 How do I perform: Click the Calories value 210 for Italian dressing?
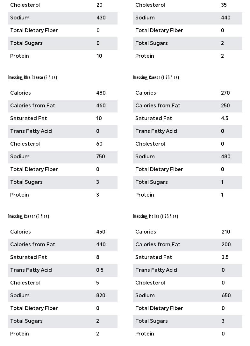coord(226,232)
